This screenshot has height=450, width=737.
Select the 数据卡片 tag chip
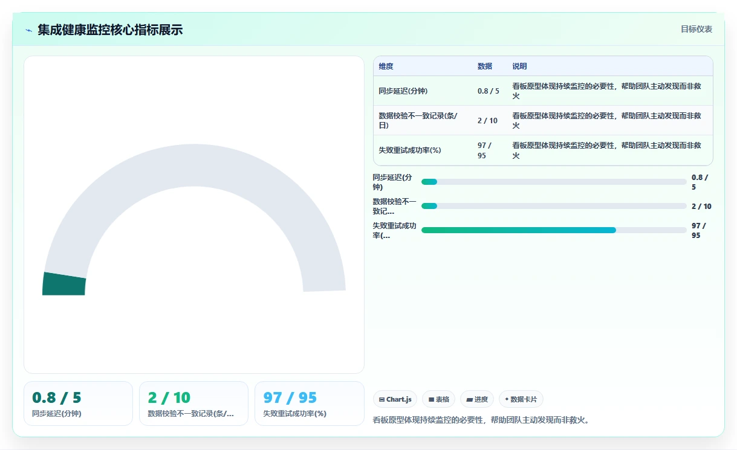coord(521,399)
